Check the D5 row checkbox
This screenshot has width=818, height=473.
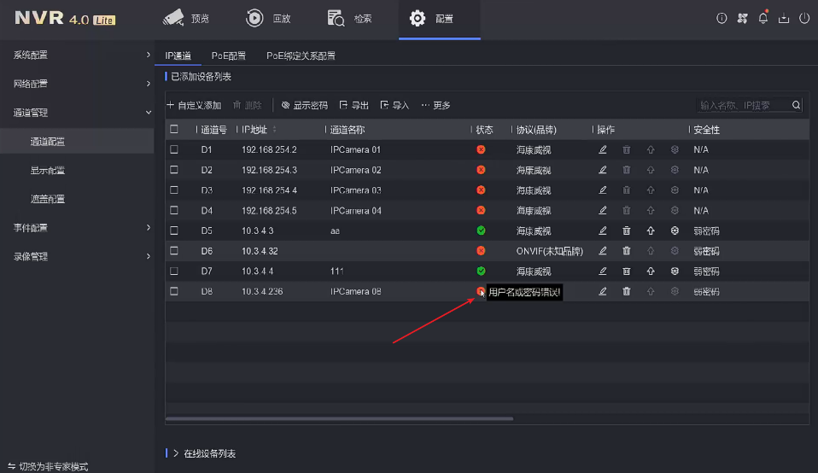point(174,231)
